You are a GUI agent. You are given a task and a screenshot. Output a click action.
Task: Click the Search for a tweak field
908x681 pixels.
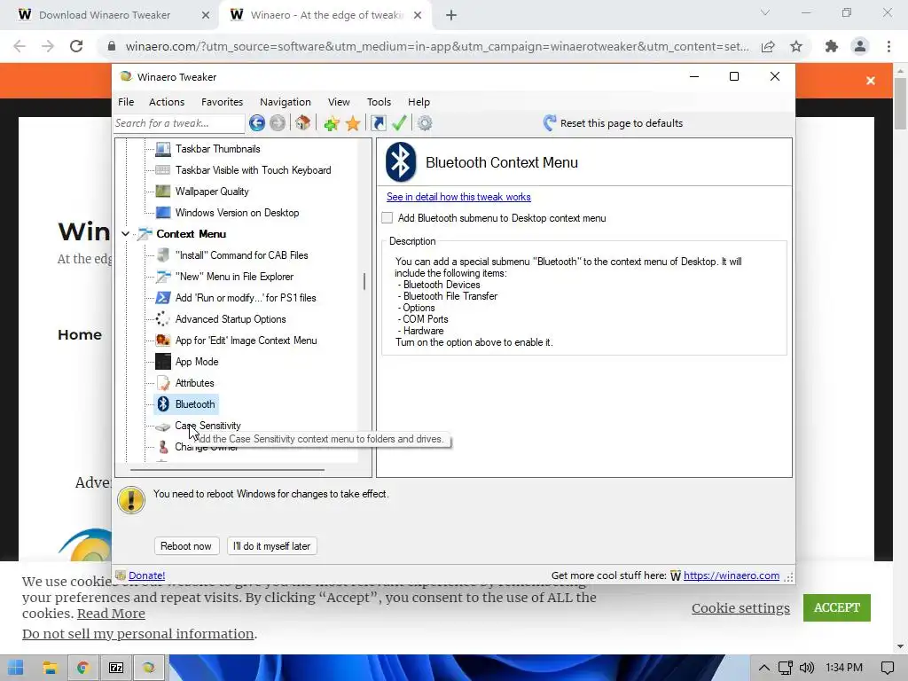click(178, 122)
